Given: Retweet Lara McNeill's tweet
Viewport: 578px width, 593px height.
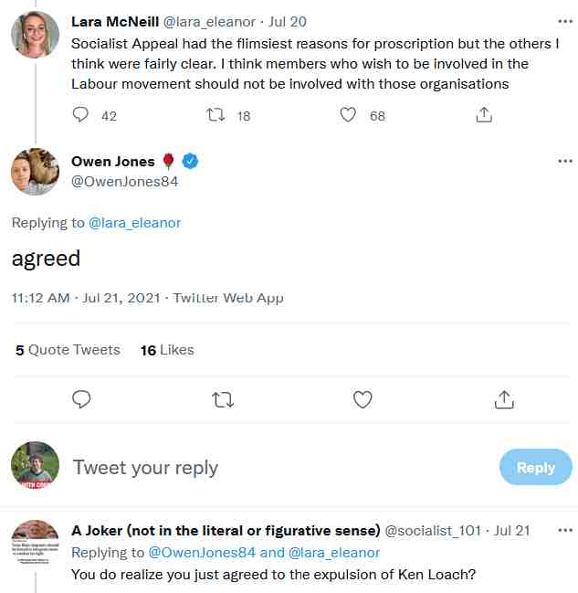Looking at the screenshot, I should coord(216,115).
